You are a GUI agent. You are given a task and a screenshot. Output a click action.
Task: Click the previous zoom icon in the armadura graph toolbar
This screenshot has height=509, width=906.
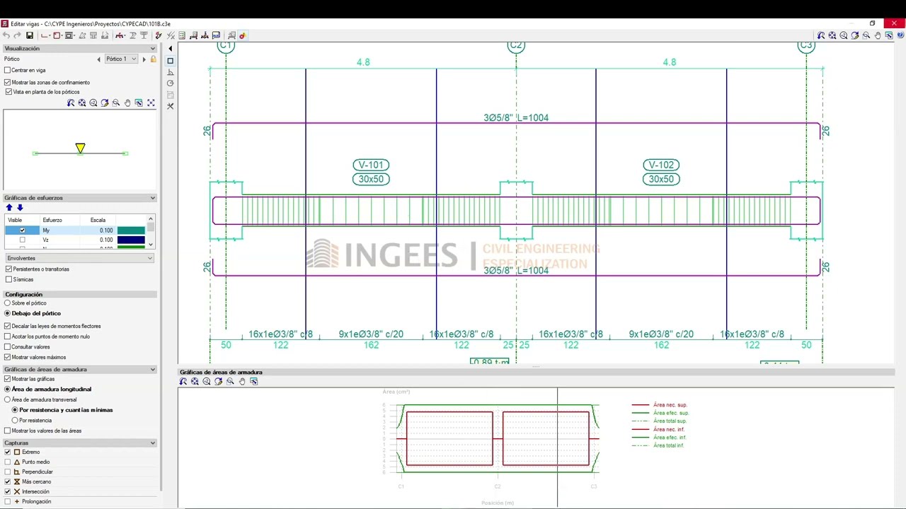coord(183,382)
